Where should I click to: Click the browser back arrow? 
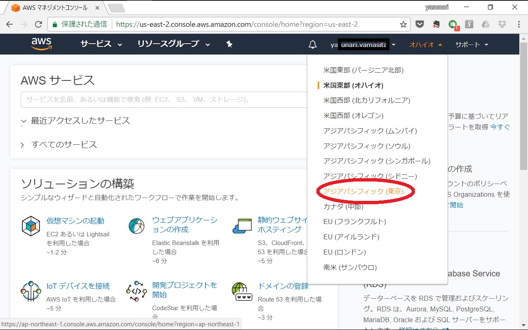pos(10,24)
